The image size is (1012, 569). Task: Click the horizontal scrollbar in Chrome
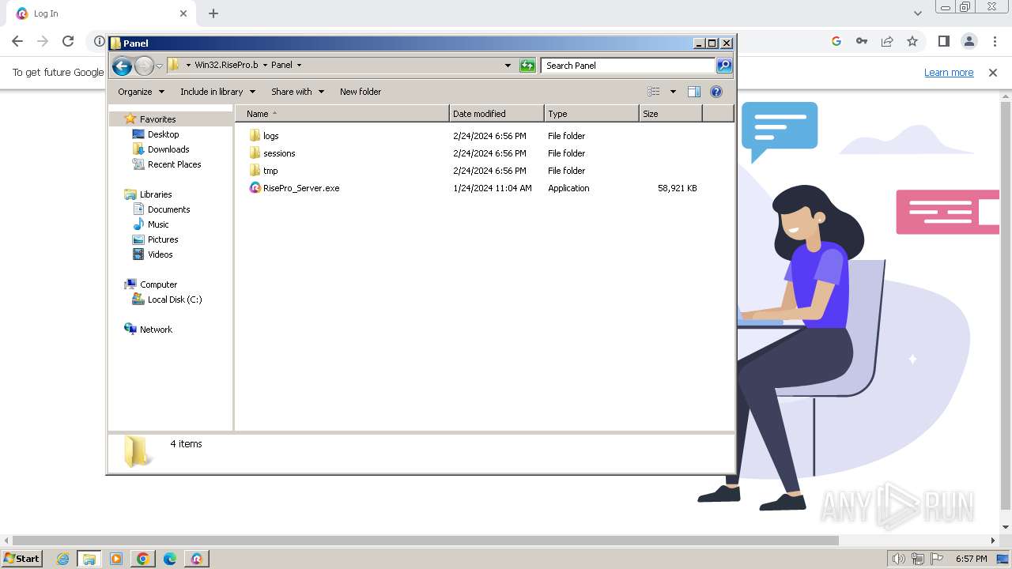pyautogui.click(x=425, y=541)
